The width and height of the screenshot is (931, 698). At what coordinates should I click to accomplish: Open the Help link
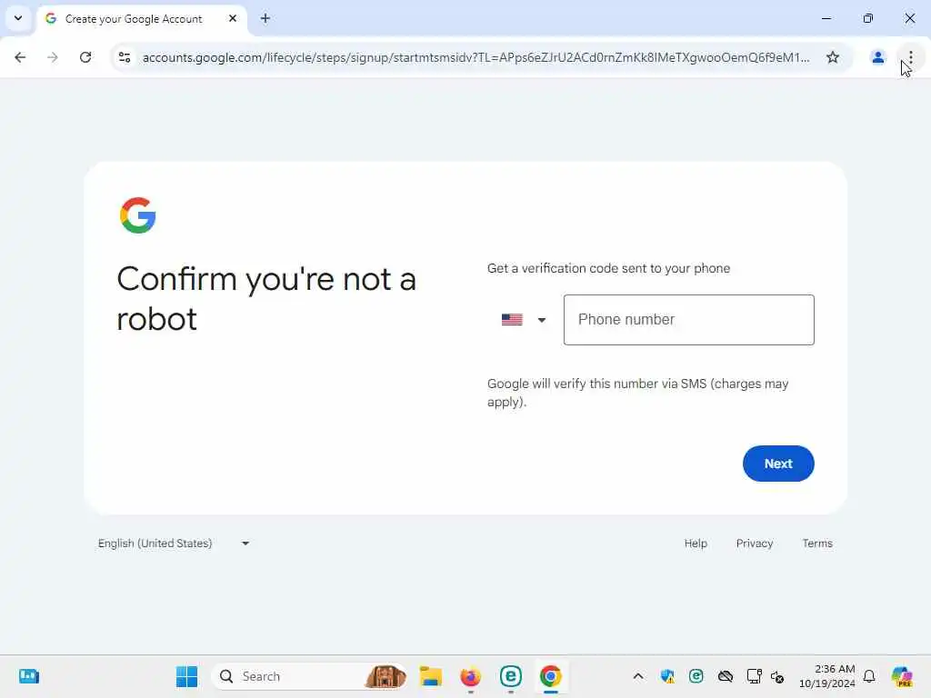[696, 543]
